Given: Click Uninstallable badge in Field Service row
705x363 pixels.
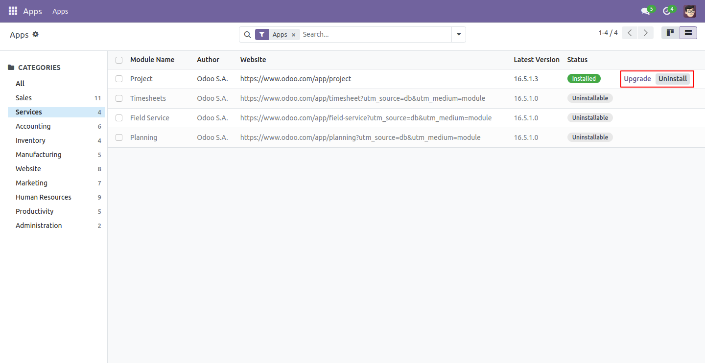Looking at the screenshot, I should coord(590,118).
